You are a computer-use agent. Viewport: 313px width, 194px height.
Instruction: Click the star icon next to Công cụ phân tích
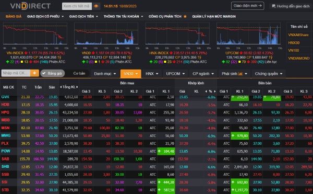[185, 16]
